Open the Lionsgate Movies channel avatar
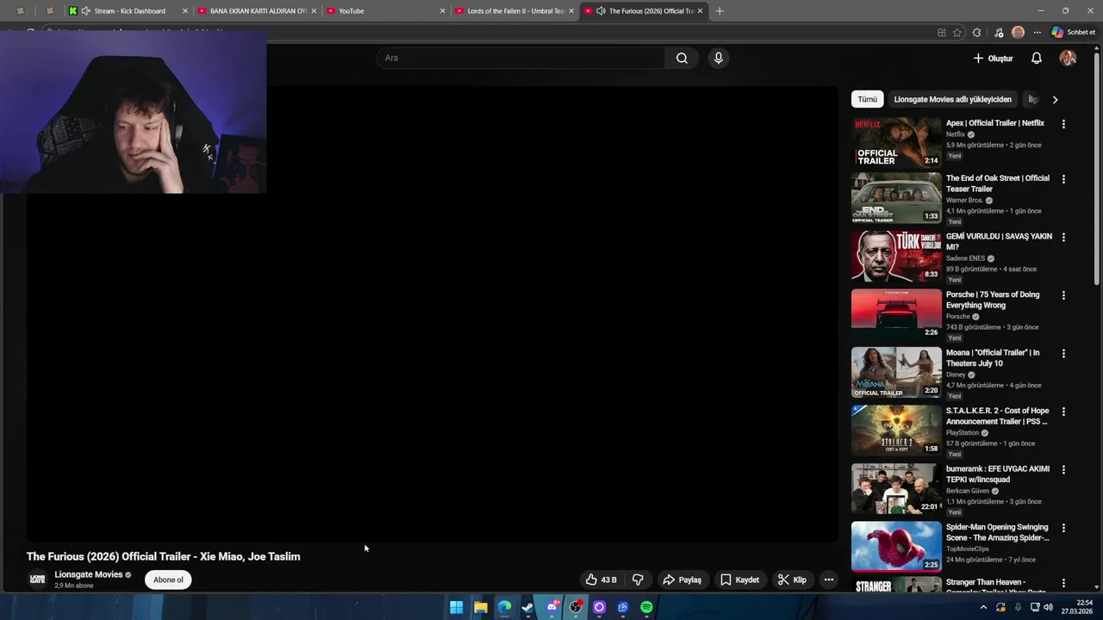 point(37,580)
